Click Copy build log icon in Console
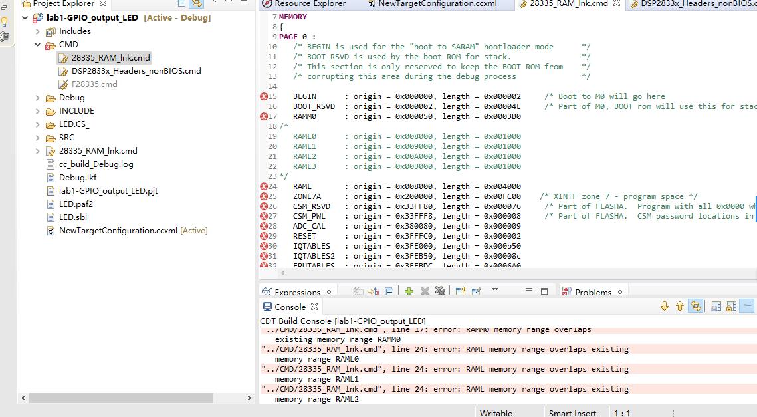This screenshot has width=757, height=417. point(716,306)
